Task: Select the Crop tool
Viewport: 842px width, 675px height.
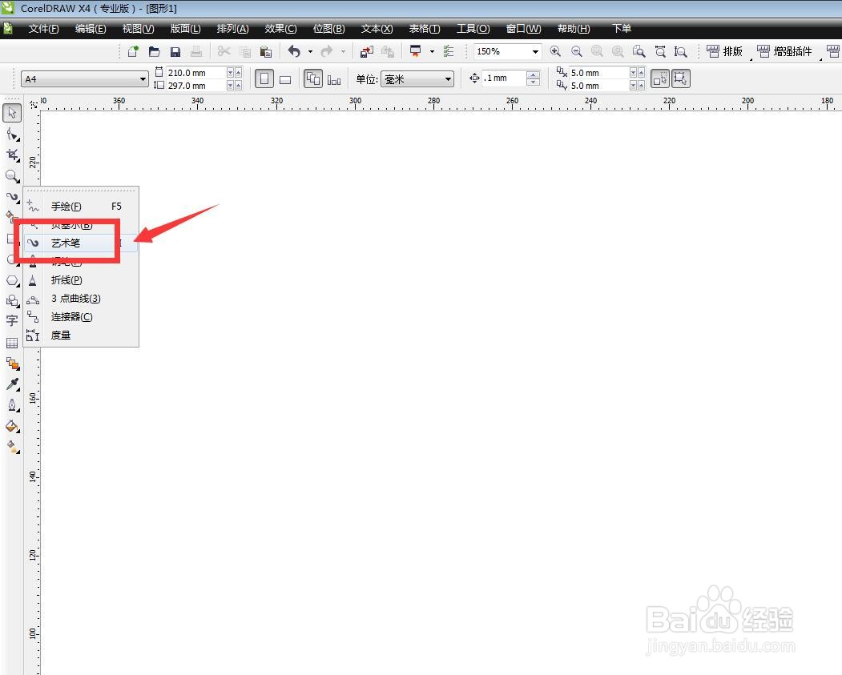Action: pos(12,155)
